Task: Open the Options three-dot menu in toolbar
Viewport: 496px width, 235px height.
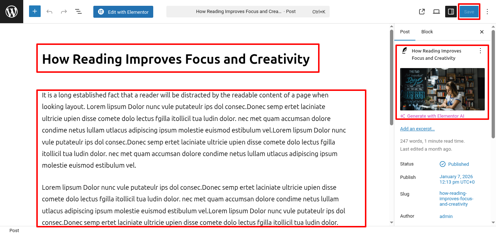Action: click(487, 12)
